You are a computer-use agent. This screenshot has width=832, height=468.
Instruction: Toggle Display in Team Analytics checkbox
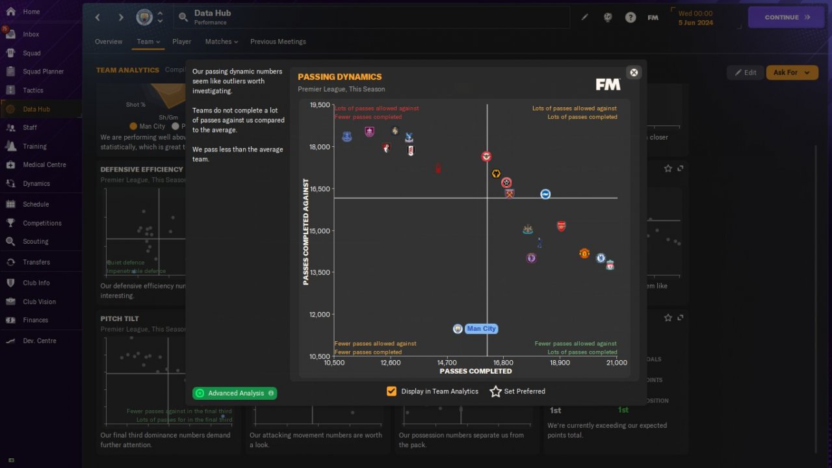coord(391,391)
